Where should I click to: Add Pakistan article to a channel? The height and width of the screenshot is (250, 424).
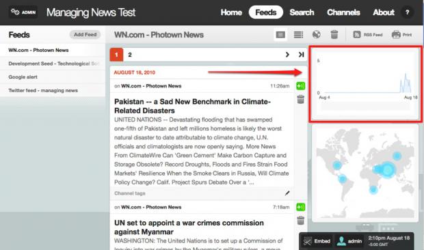300,86
